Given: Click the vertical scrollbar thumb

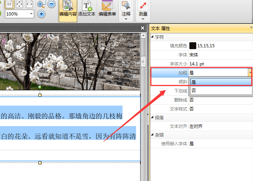Looking at the screenshot, I should coord(143,62).
